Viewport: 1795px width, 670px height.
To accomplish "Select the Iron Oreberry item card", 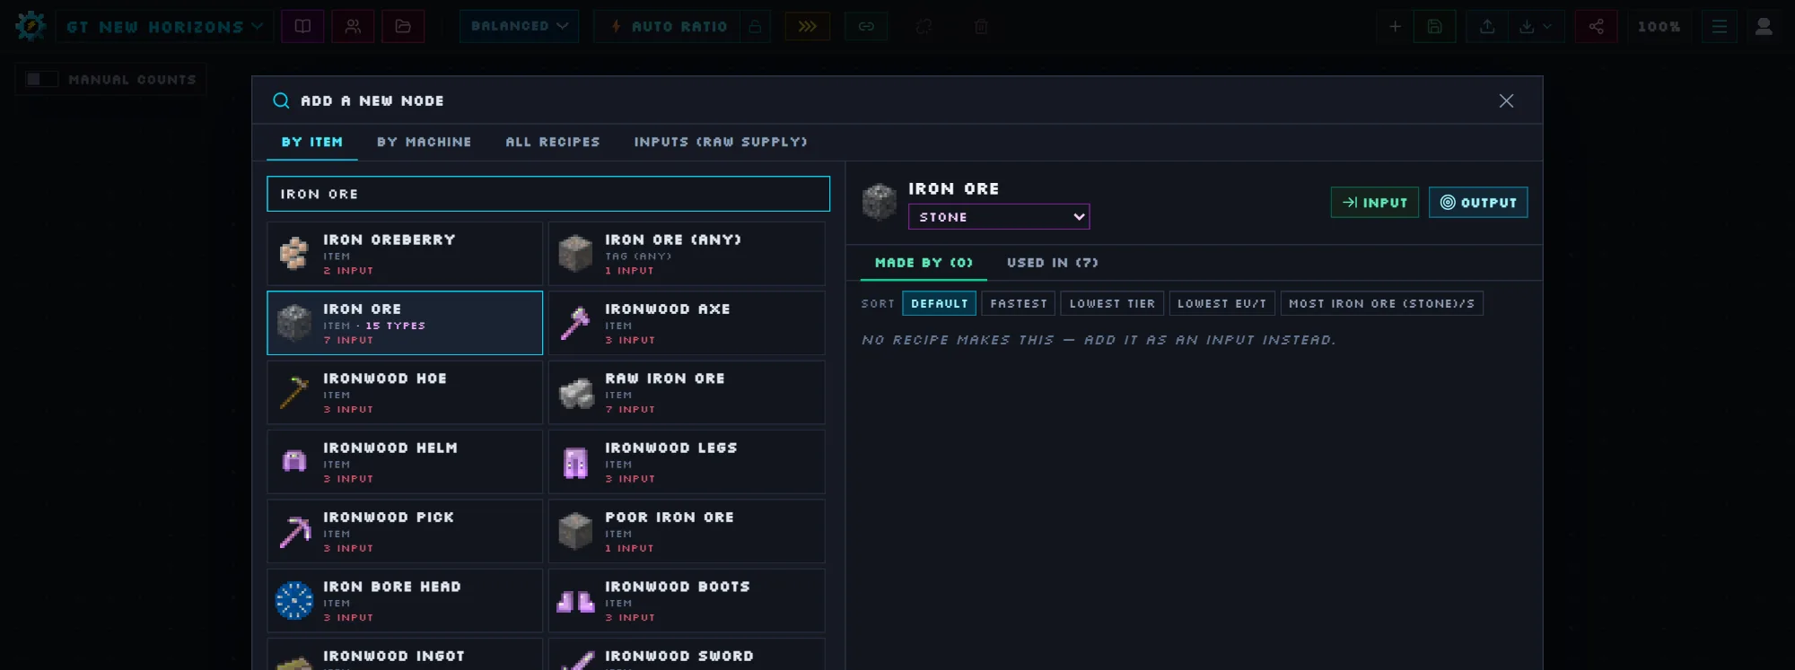I will [x=405, y=254].
